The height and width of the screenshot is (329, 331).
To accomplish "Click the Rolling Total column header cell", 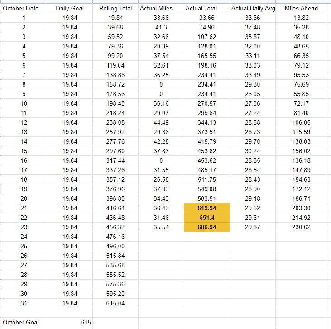I will click(115, 8).
